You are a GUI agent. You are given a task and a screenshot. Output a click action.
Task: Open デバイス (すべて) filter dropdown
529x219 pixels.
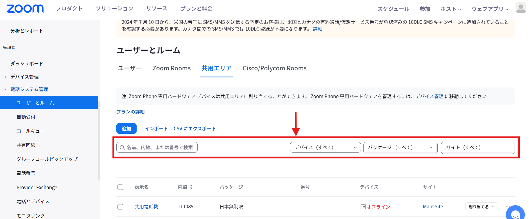[x=325, y=147]
